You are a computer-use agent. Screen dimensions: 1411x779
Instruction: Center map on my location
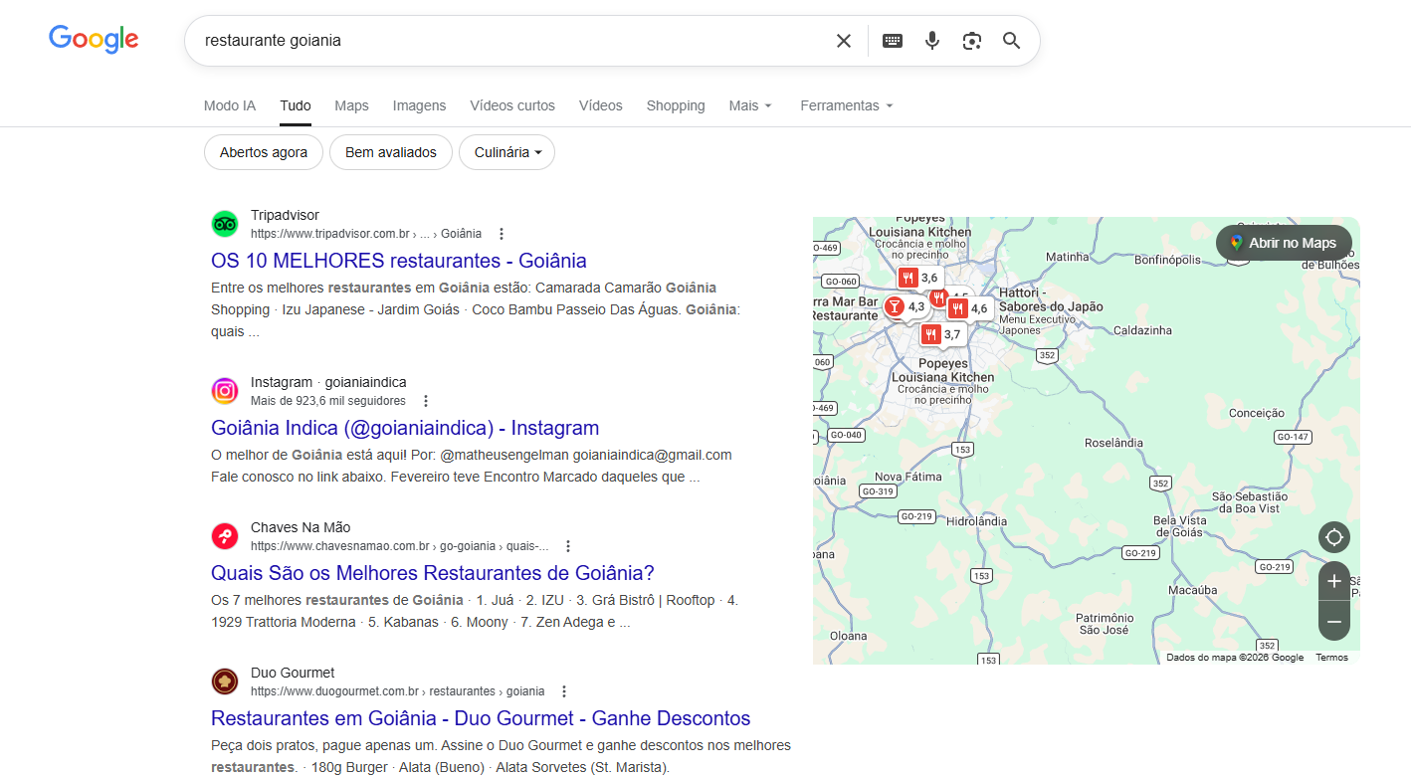1334,537
